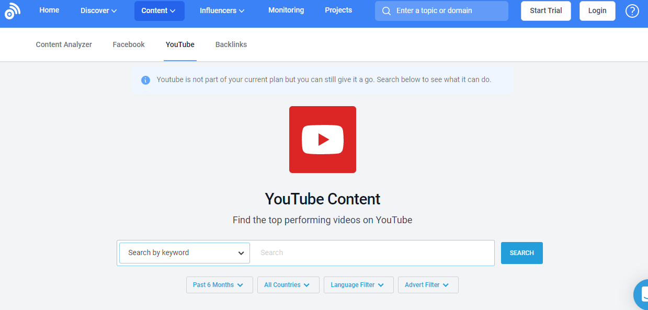Click the 'Youtube is not part of your current plan' notice
This screenshot has width=648, height=310.
pos(324,80)
